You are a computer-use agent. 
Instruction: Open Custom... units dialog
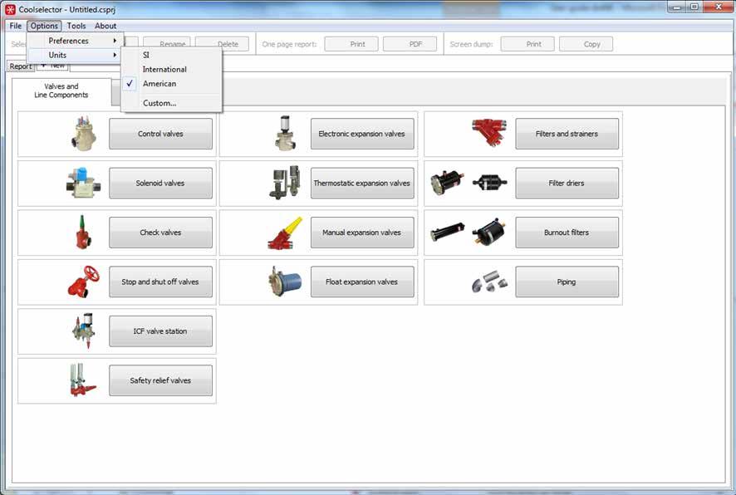pyautogui.click(x=171, y=103)
